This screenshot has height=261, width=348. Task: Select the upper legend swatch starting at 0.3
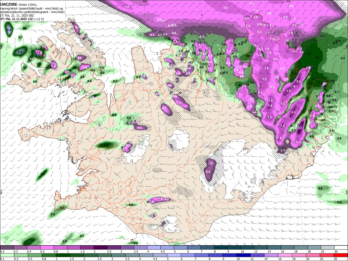[x=20, y=248]
